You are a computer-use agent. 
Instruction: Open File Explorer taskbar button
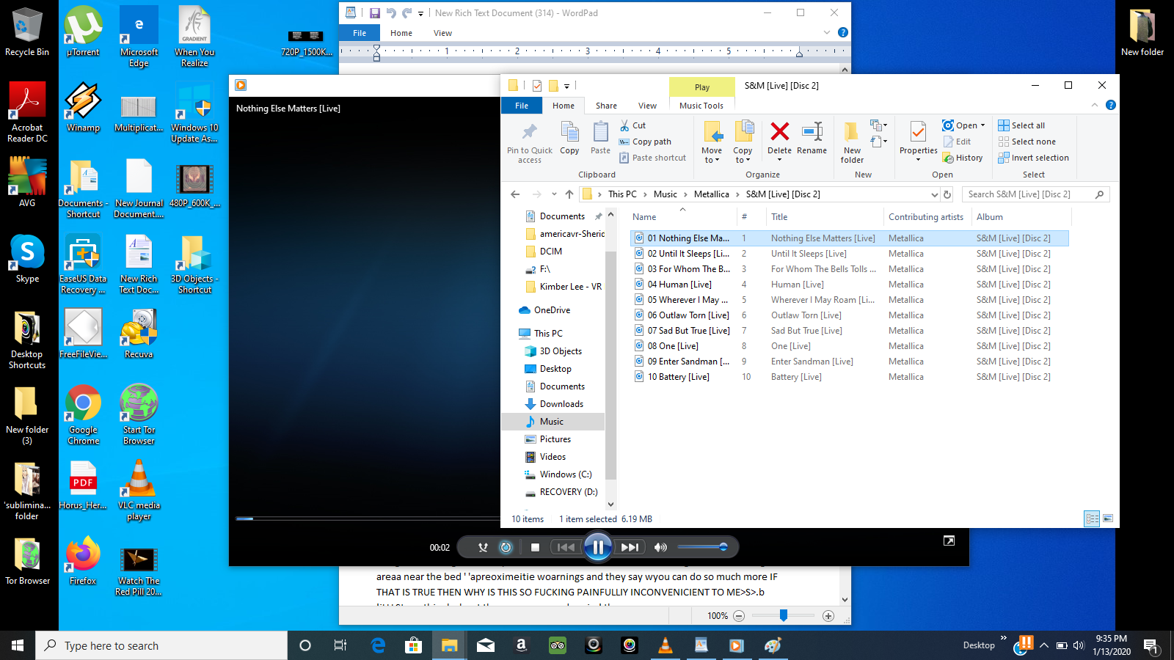tap(449, 645)
